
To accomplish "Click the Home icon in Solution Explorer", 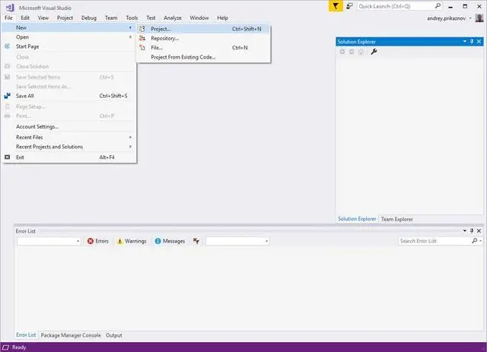I will click(361, 52).
